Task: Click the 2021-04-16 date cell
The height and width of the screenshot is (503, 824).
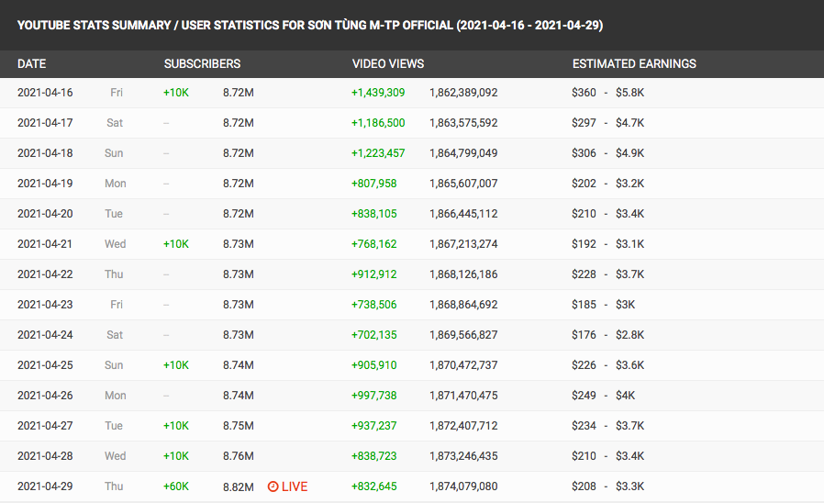Action: (x=45, y=93)
